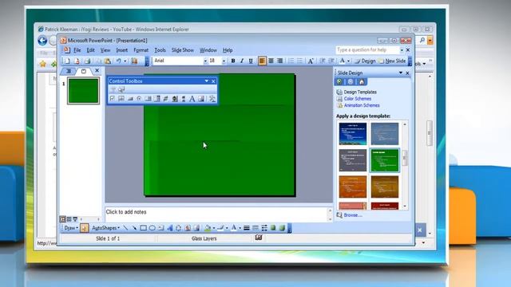Select the Toggle Button control in Control Toolbox
This screenshot has width=511, height=287.
(x=165, y=99)
